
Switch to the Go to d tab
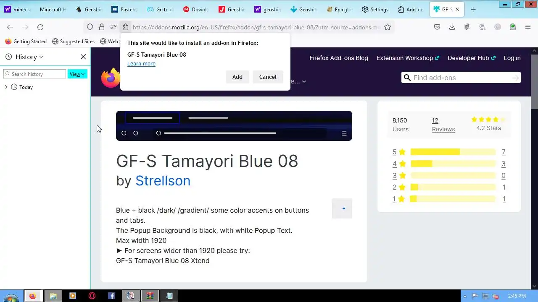click(160, 9)
